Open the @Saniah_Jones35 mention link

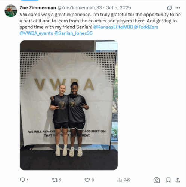(x=73, y=33)
